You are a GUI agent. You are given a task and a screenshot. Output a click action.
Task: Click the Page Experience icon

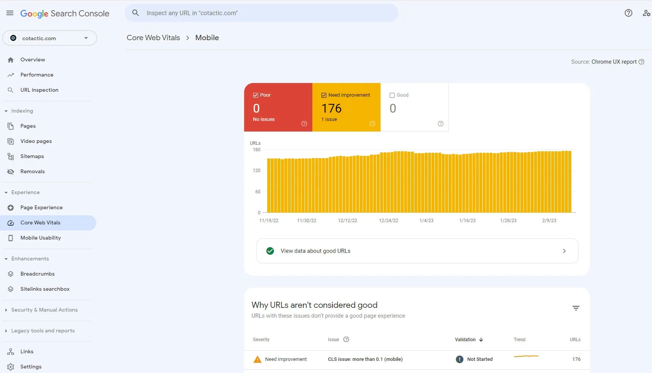(11, 207)
